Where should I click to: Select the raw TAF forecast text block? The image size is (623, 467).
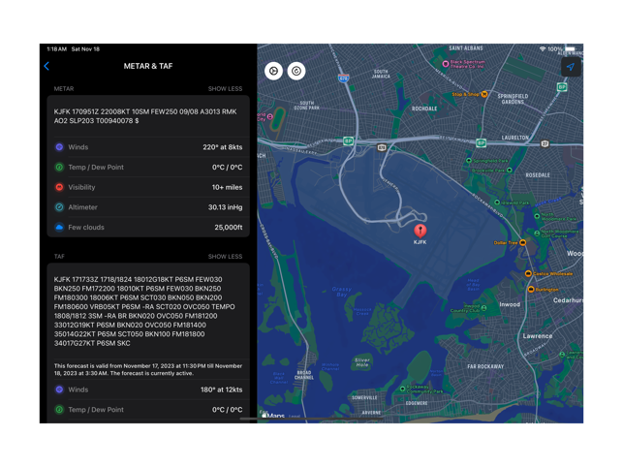point(144,311)
